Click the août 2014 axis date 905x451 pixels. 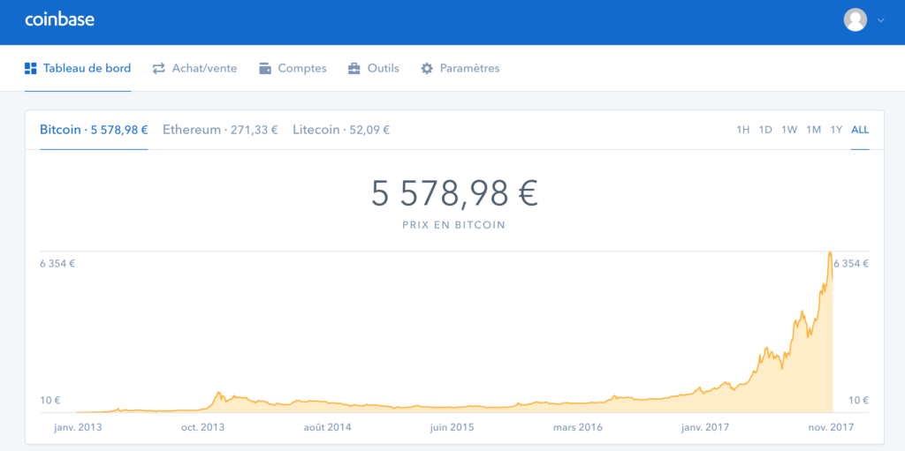327,428
